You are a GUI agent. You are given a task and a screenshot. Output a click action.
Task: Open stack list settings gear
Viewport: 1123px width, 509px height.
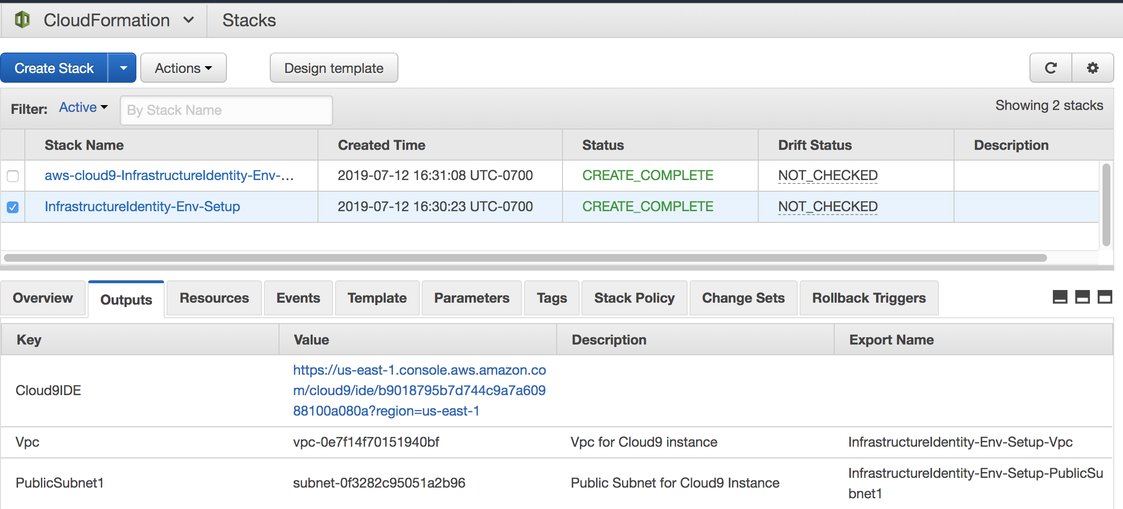click(1093, 68)
